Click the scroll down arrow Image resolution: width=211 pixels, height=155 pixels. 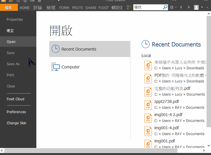pyautogui.click(x=209, y=146)
